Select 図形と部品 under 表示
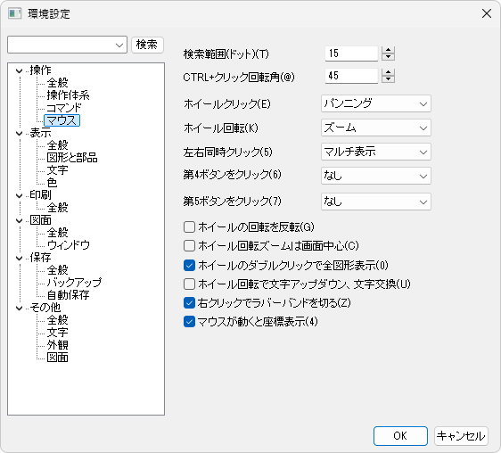The height and width of the screenshot is (453, 501). pyautogui.click(x=72, y=158)
